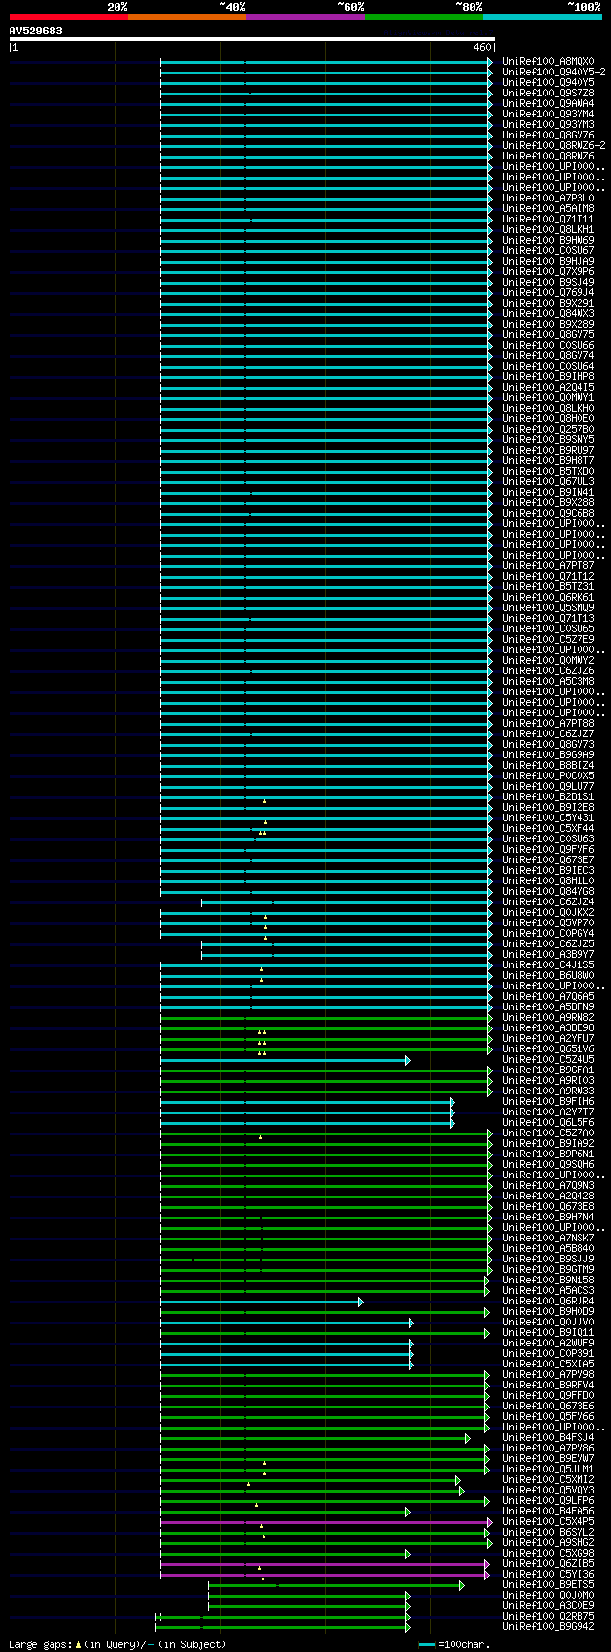Select the UniRef100_Q257B0 label
This screenshot has width=611, height=1652.
(547, 430)
